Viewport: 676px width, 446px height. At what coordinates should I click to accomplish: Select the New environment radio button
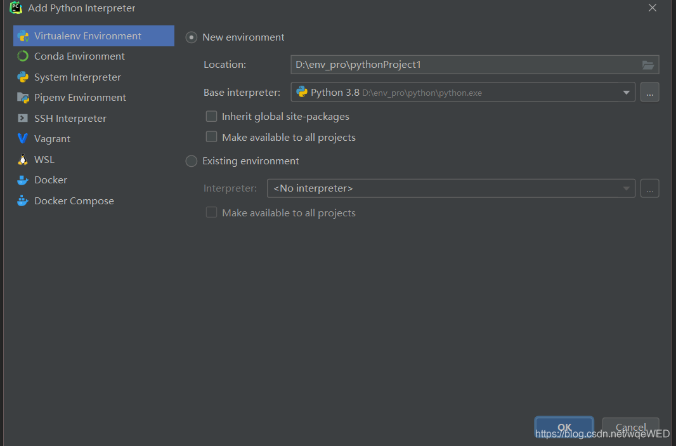192,37
